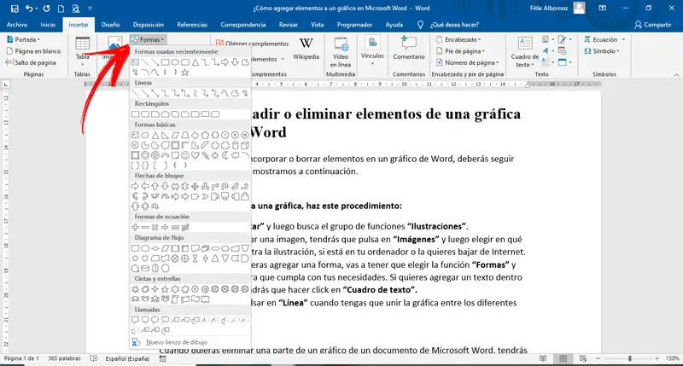
Task: Insert the lightning bolt shape
Action: (x=205, y=155)
